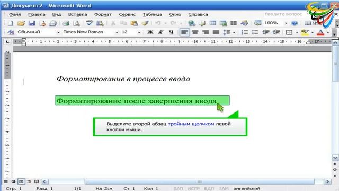The height and width of the screenshot is (191, 339).
Task: Open the Окно menu
Action: coord(175,14)
